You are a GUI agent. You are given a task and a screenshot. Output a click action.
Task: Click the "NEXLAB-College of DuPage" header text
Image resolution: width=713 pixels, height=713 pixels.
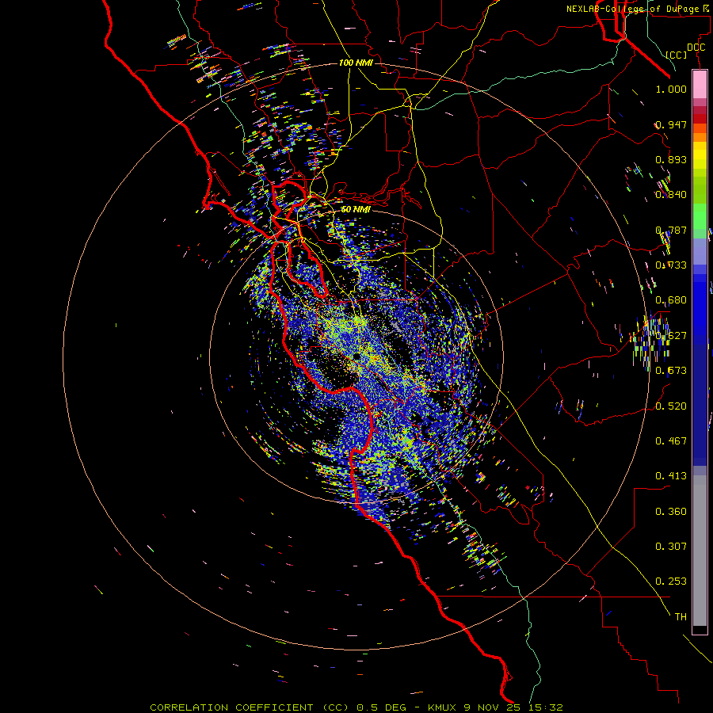[632, 9]
